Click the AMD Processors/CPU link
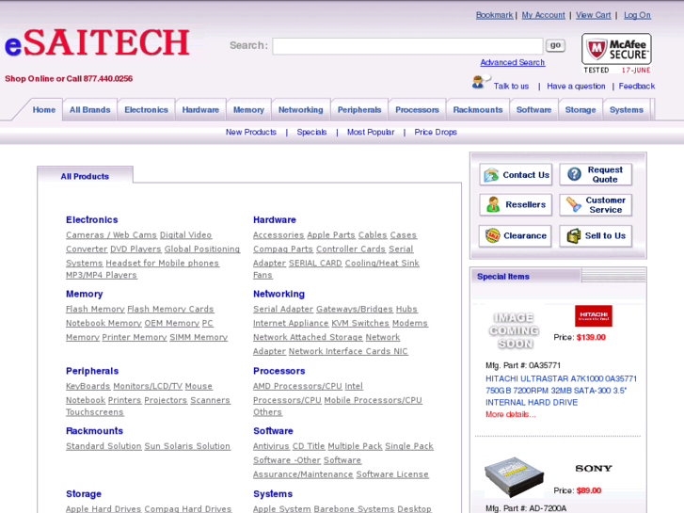 click(297, 386)
